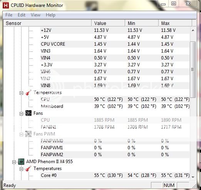The image size is (201, 190).
Task: Click the scrollbar down arrow
Action: coord(193,177)
